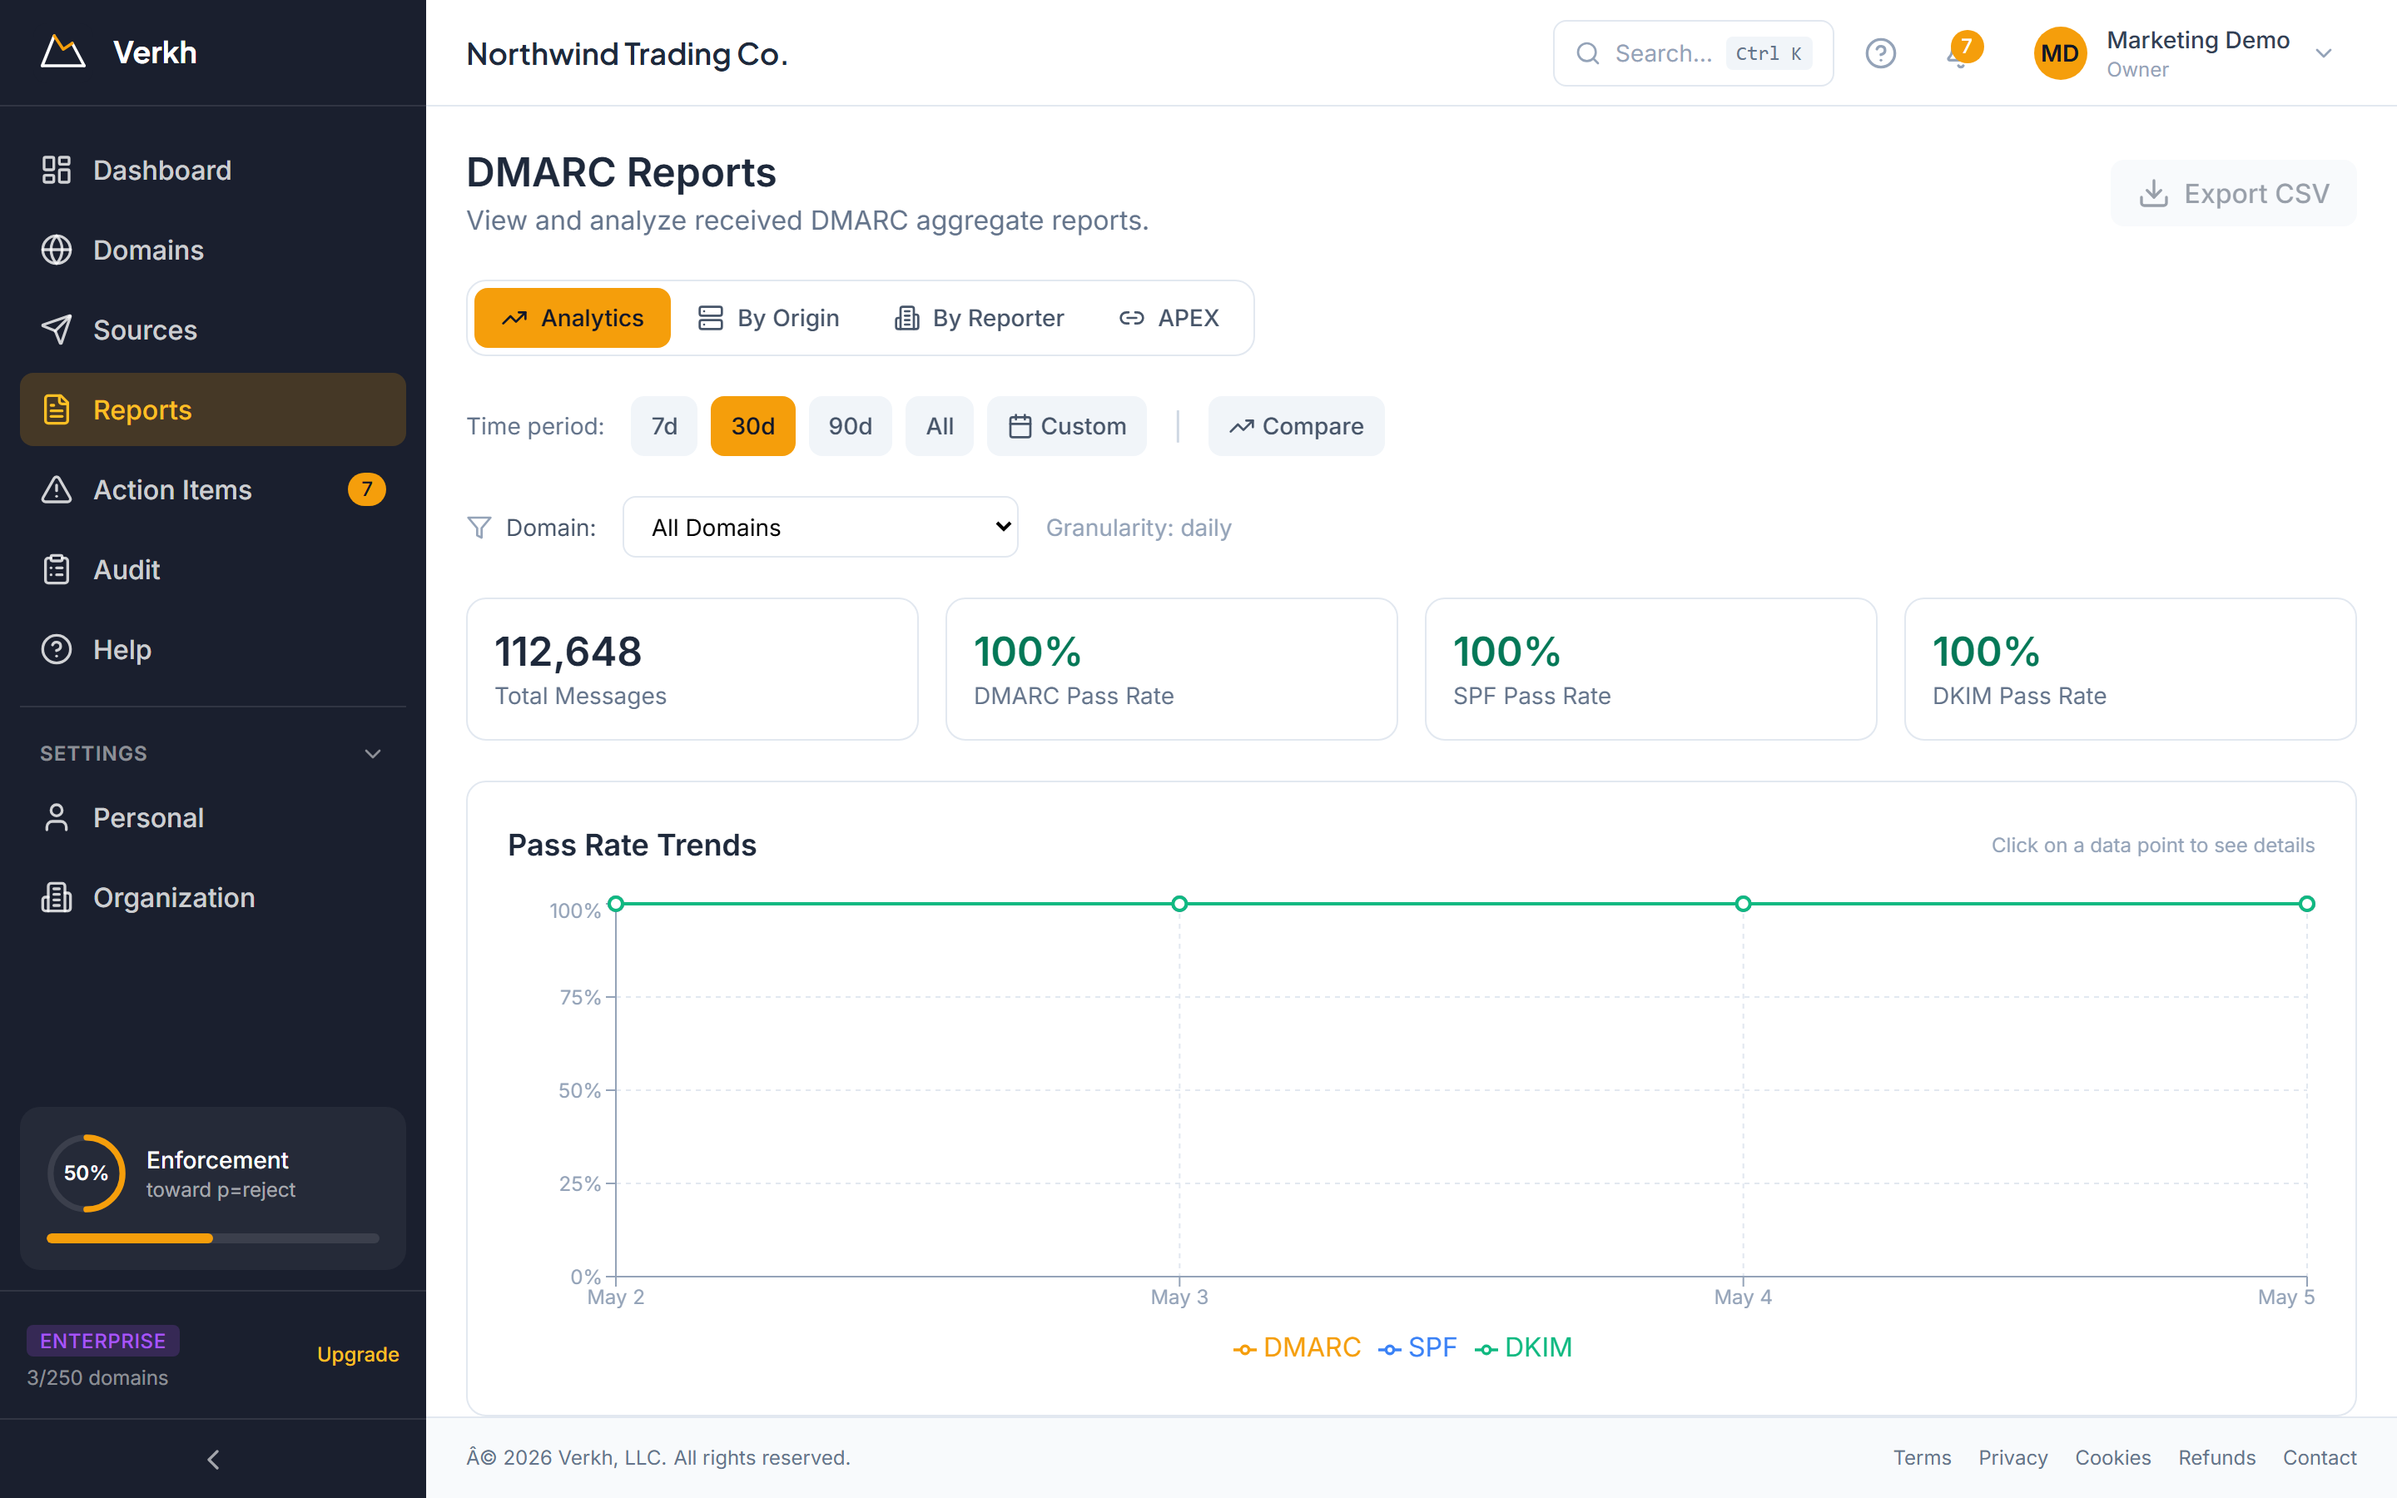2397x1498 pixels.
Task: Click the Action Items warning triangle icon
Action: pos(57,489)
